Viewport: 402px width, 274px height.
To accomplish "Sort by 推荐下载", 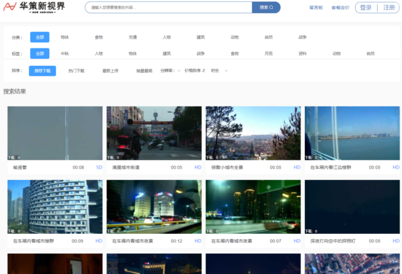I will (42, 71).
